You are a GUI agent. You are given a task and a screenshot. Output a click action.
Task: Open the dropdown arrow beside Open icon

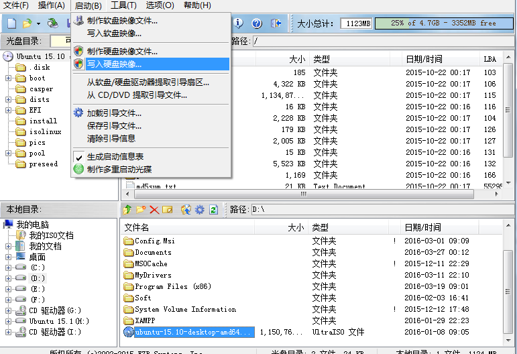(x=39, y=23)
